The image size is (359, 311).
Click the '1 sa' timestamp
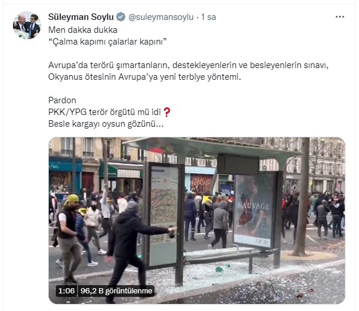209,17
